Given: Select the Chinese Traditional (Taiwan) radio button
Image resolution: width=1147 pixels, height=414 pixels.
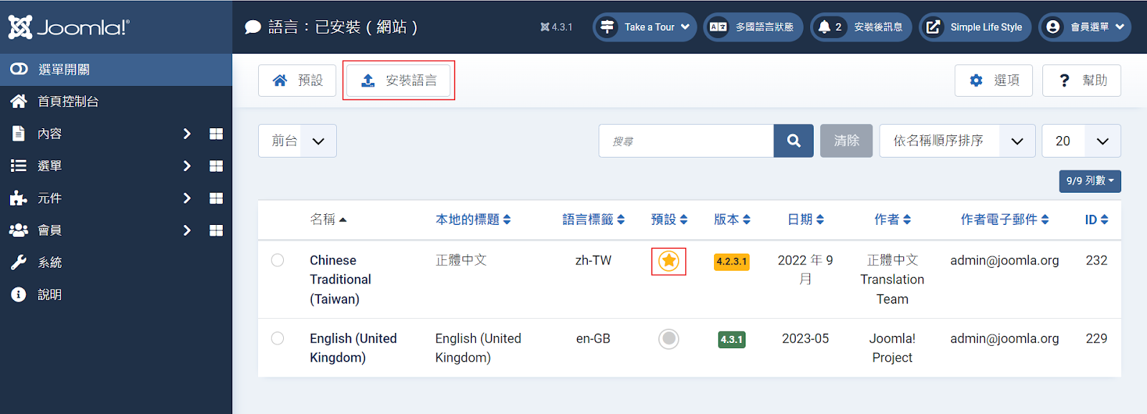Looking at the screenshot, I should pyautogui.click(x=277, y=260).
